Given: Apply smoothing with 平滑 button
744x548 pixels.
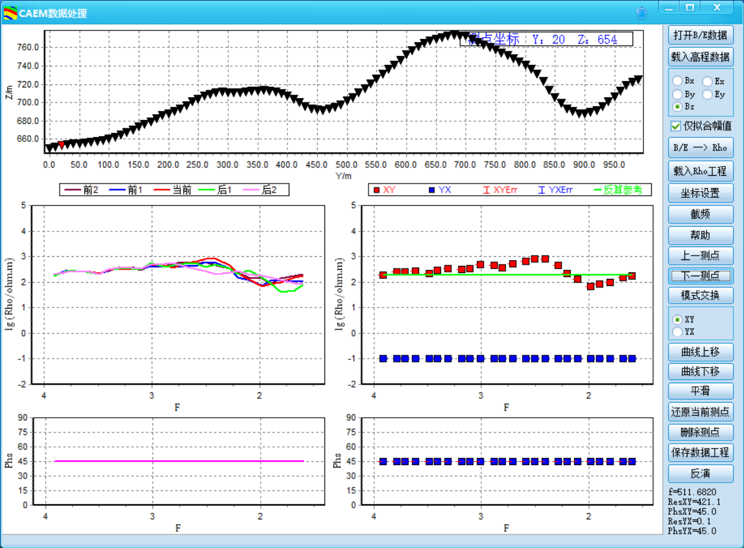Looking at the screenshot, I should (x=701, y=391).
